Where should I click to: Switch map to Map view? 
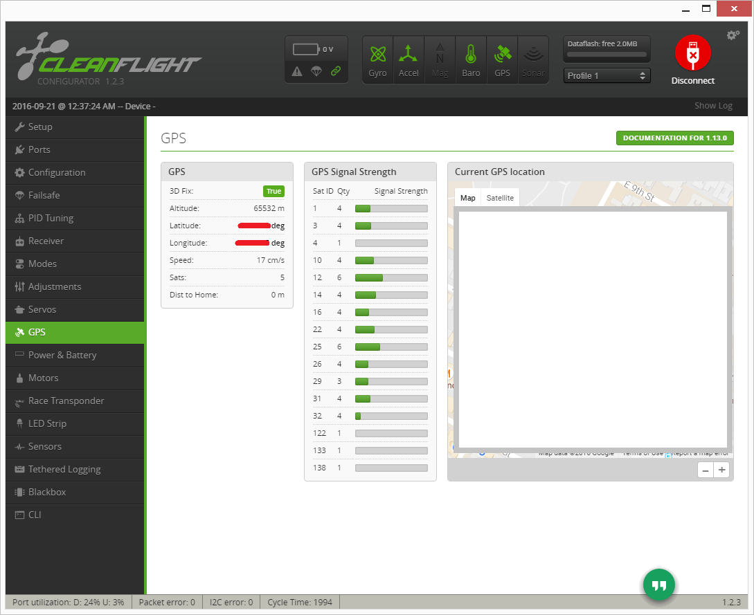468,198
